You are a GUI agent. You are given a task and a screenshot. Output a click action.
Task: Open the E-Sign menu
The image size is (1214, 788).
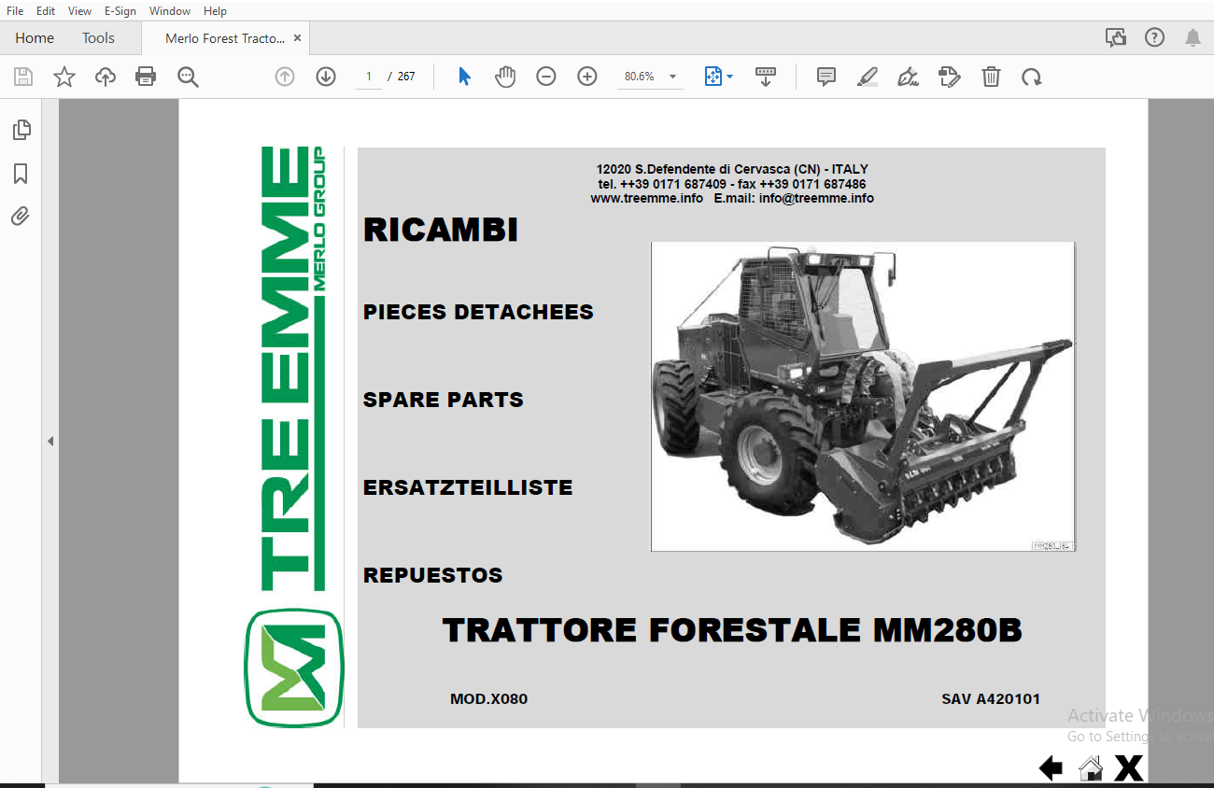(x=120, y=11)
